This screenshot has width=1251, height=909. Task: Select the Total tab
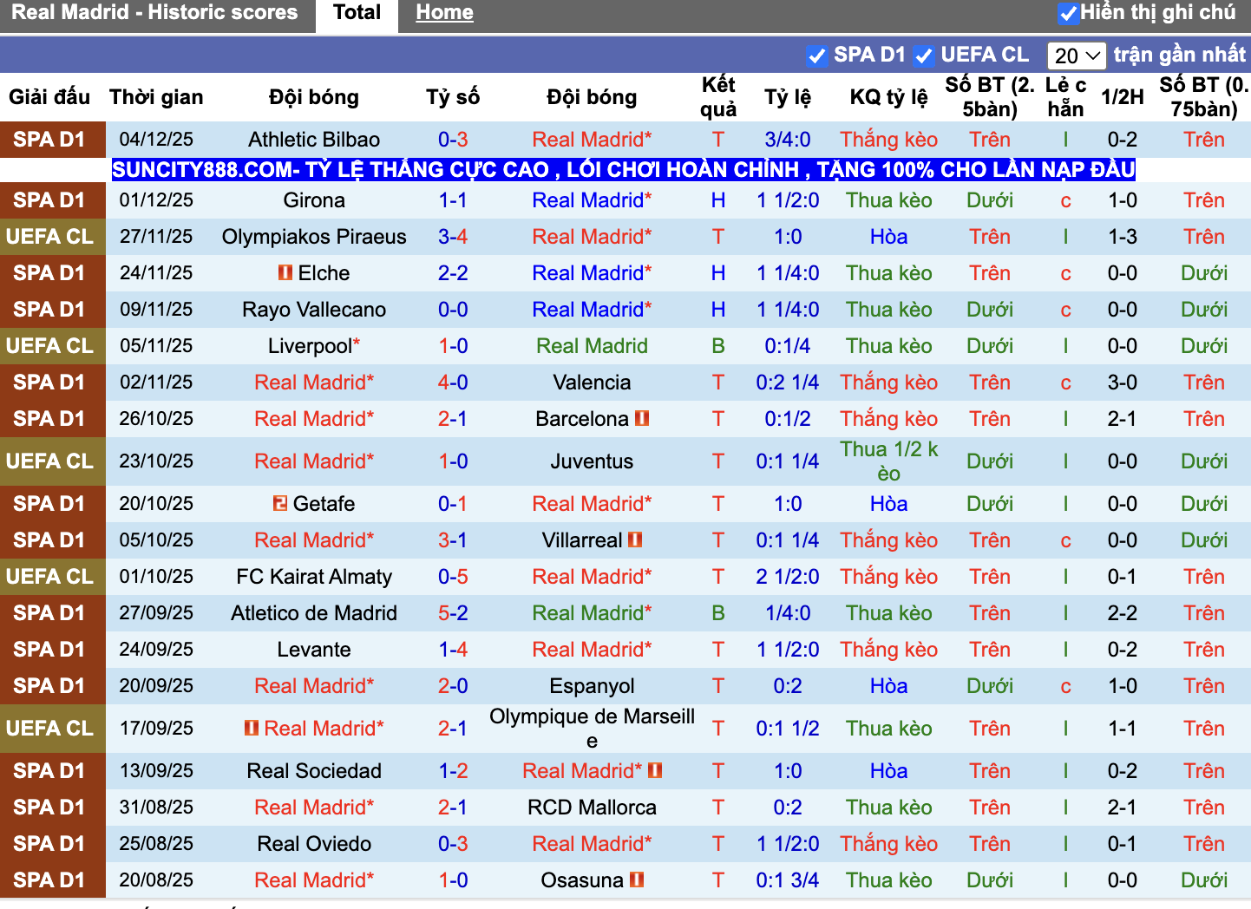tap(356, 12)
